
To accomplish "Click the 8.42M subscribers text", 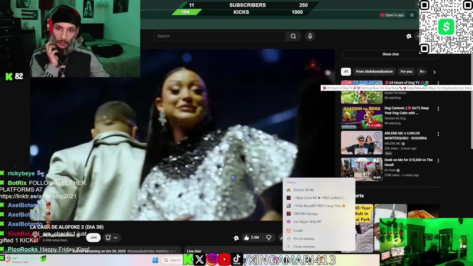I will (x=55, y=241).
